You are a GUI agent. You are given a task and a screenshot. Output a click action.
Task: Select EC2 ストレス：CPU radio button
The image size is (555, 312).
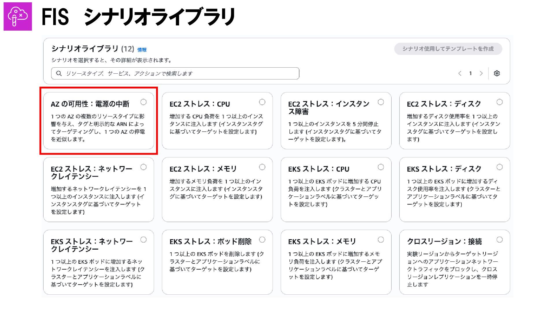[x=262, y=102]
